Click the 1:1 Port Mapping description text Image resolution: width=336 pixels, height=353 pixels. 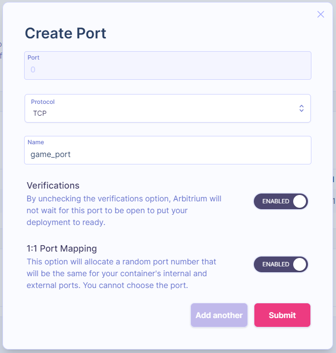pos(122,273)
